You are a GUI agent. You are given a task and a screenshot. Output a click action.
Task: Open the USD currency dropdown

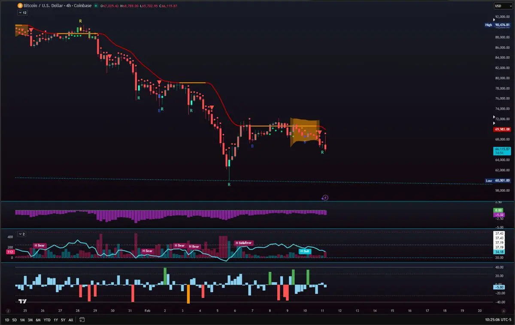point(503,6)
